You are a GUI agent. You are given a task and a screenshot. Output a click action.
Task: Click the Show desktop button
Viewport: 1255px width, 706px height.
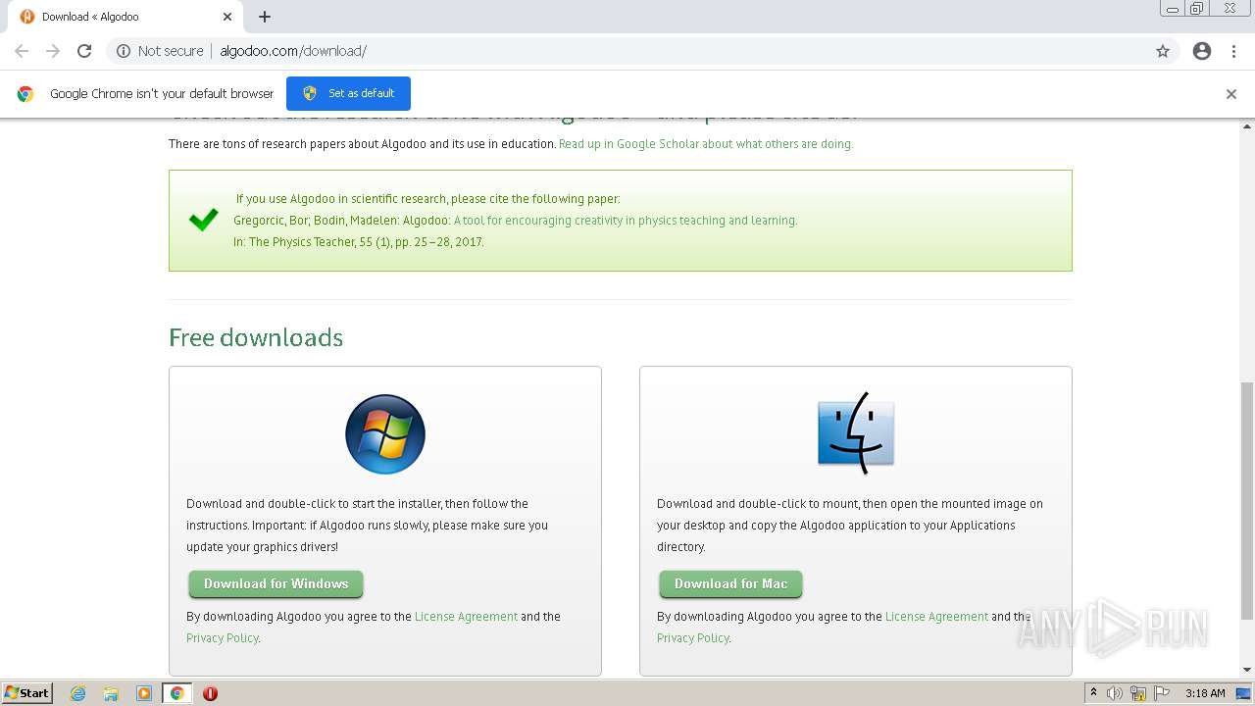(x=1244, y=693)
